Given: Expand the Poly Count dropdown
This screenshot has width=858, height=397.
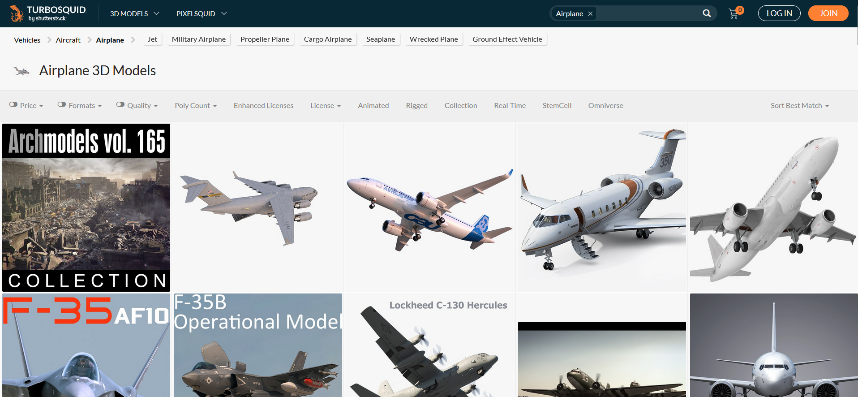Looking at the screenshot, I should [196, 106].
